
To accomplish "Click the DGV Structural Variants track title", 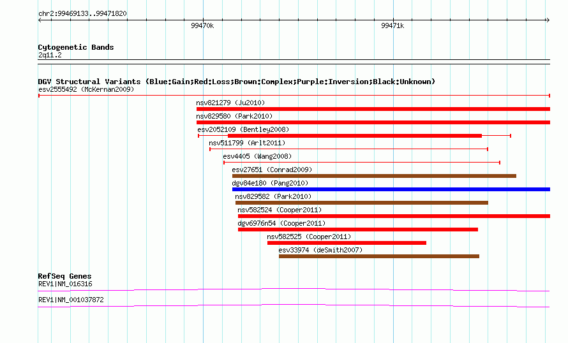I will pos(237,82).
